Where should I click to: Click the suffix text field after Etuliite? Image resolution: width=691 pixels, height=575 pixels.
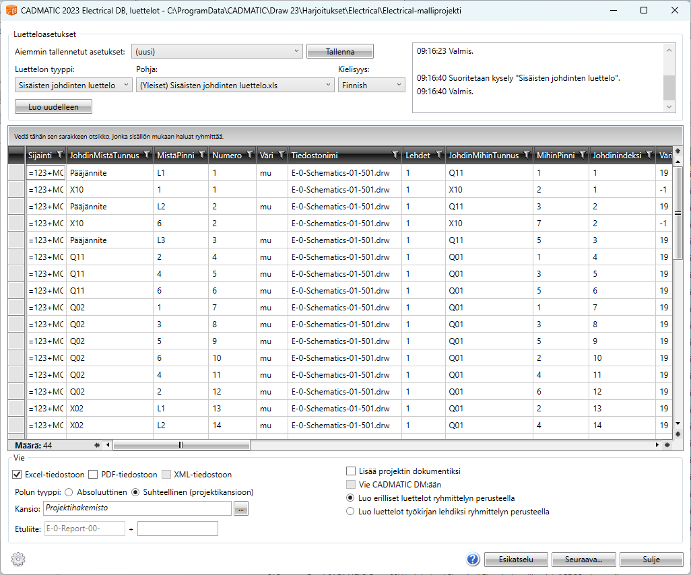pos(178,529)
